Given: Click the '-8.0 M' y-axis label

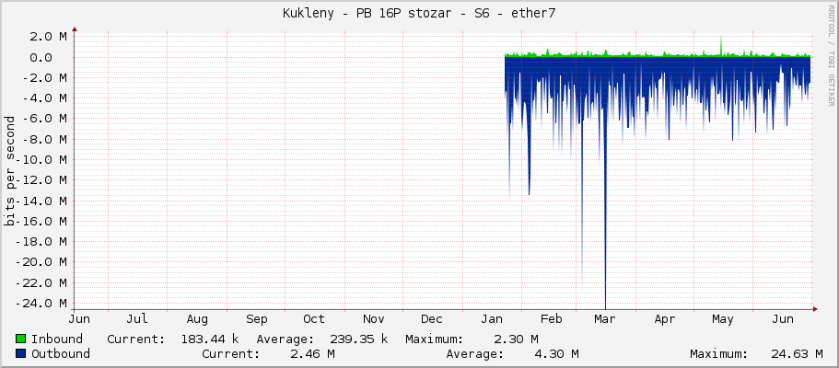Looking at the screenshot, I should [44, 139].
